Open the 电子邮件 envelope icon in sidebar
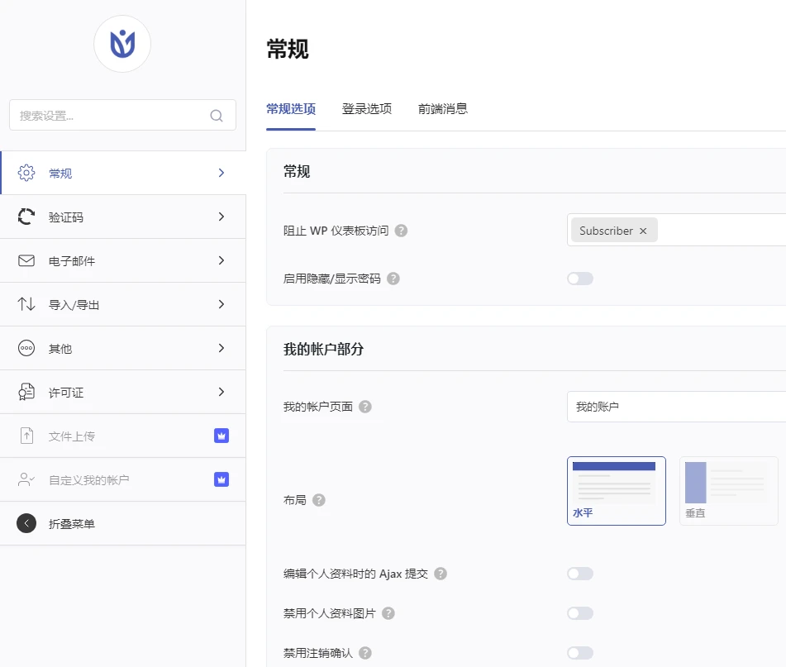Screen dimensions: 786x667 (27, 260)
